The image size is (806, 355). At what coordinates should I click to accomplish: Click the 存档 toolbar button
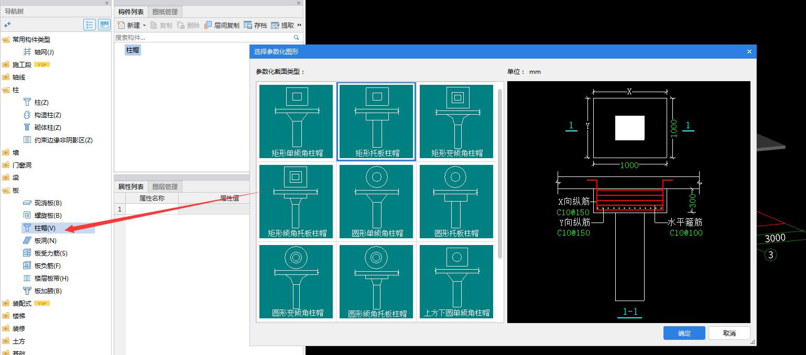pos(256,25)
